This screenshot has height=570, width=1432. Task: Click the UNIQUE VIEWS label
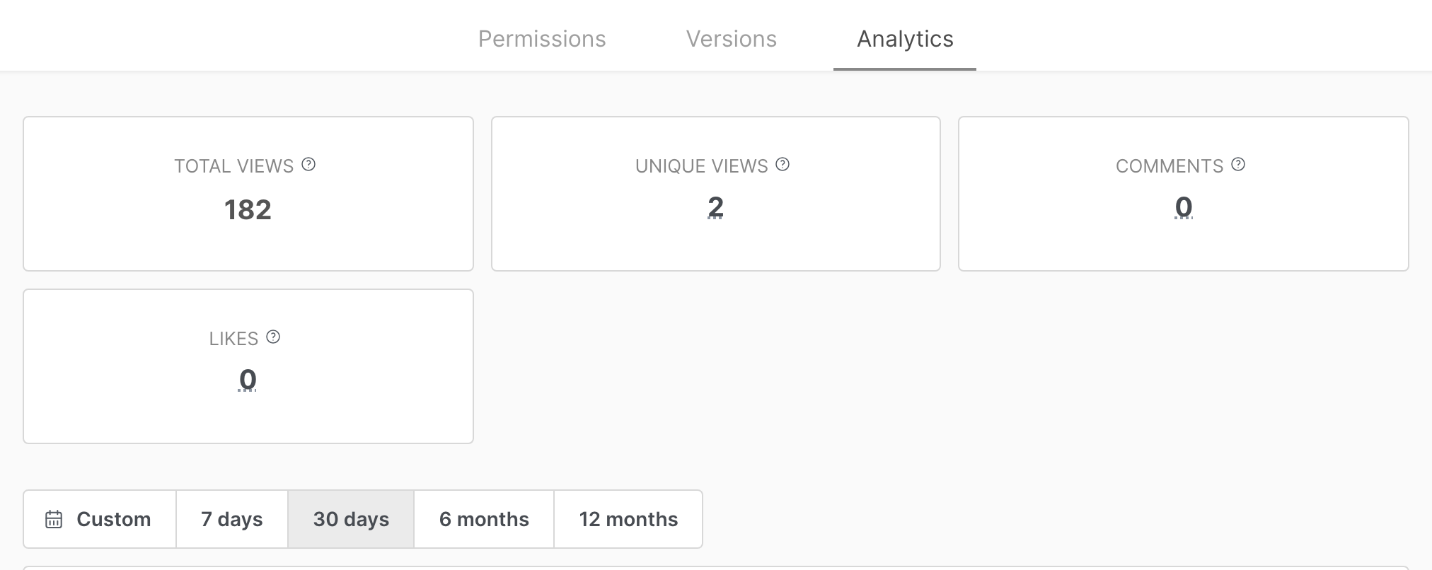(702, 166)
